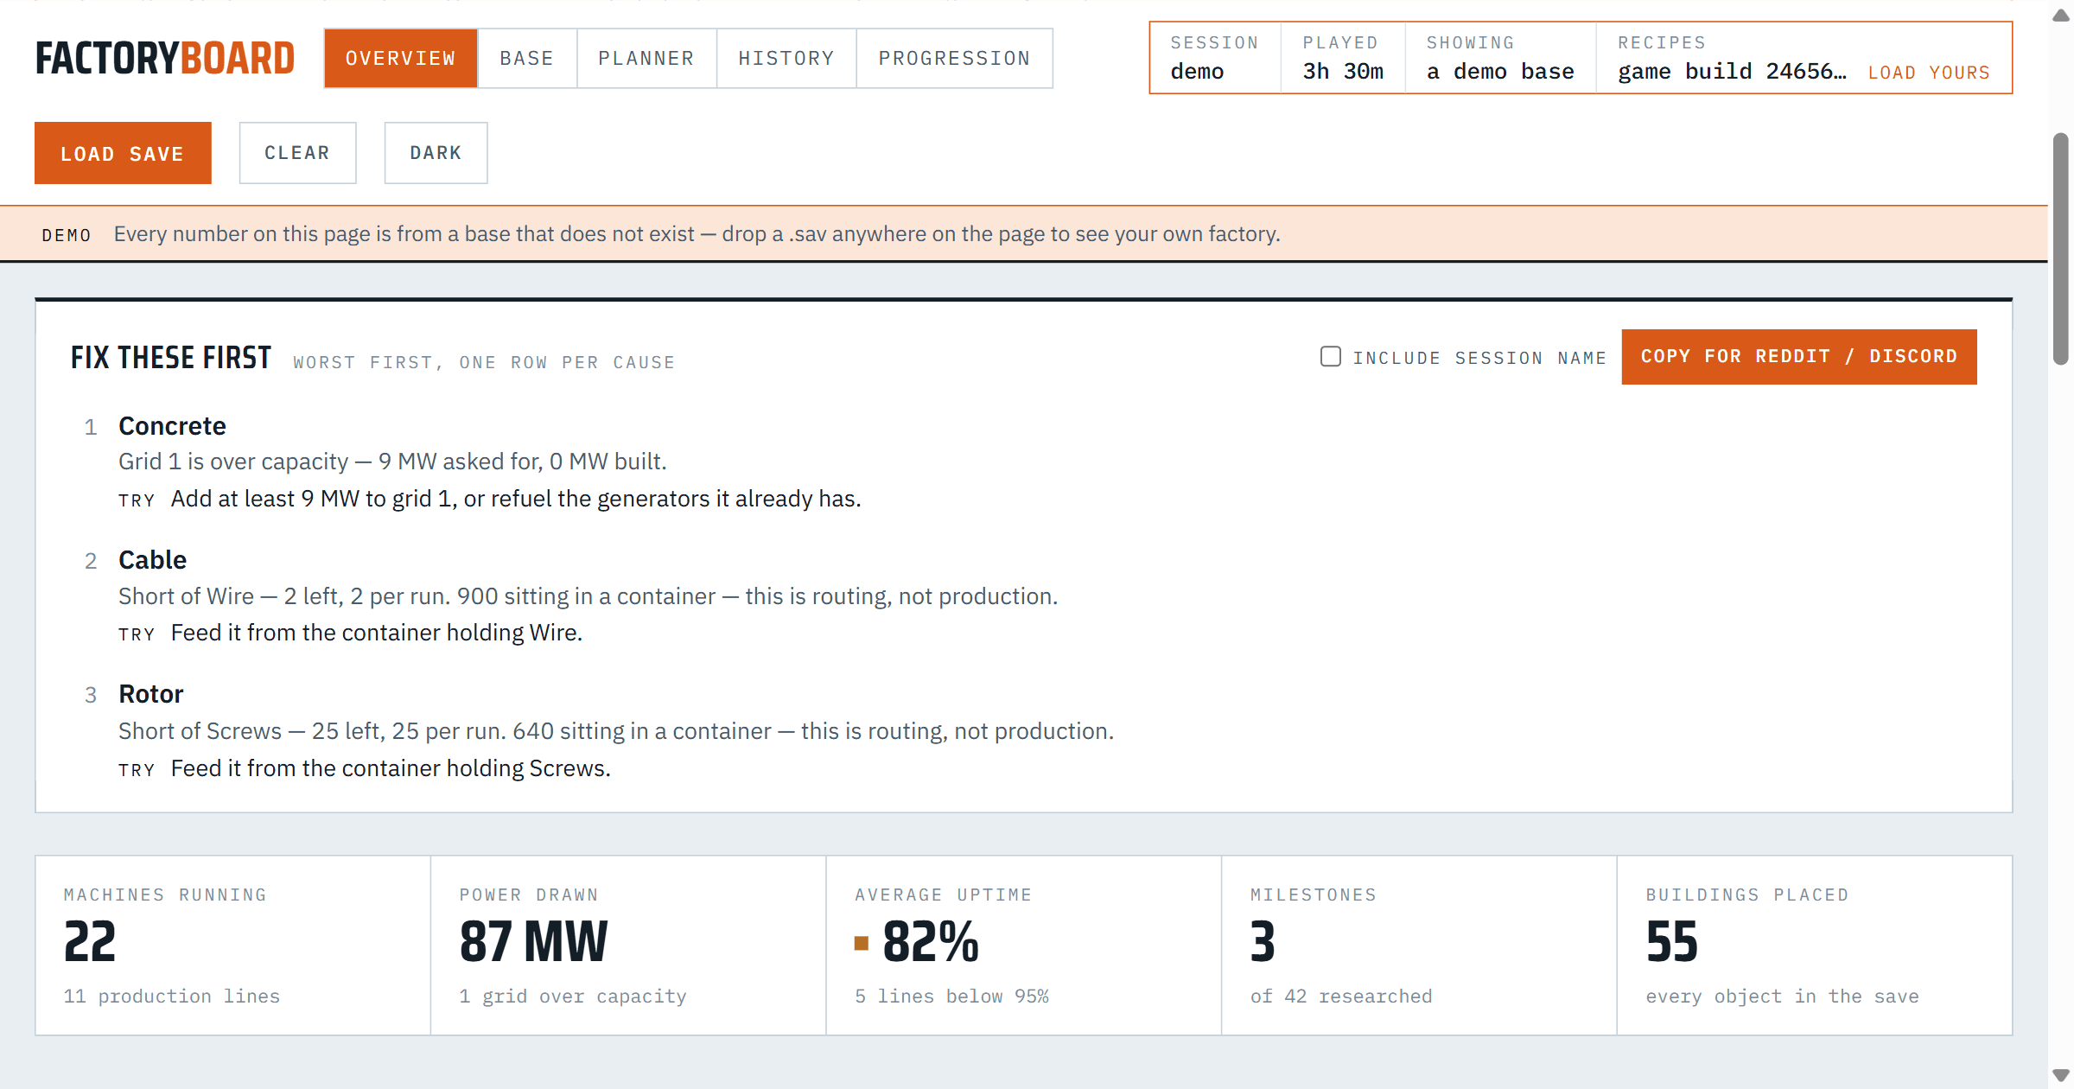Enable Include Session Name checkbox
Viewport: 2074px width, 1089px height.
pyautogui.click(x=1331, y=357)
